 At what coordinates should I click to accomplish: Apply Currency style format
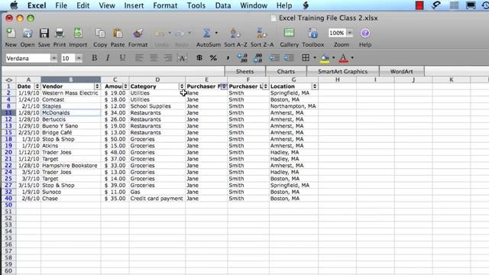point(199,58)
